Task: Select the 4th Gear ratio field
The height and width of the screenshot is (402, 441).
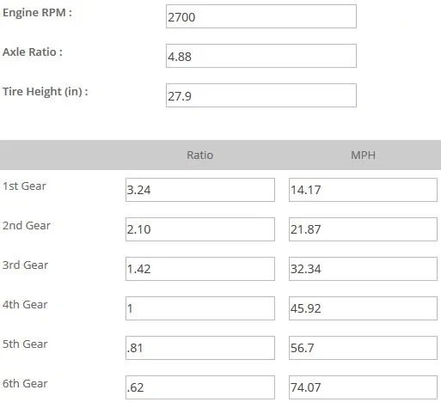Action: tap(200, 308)
